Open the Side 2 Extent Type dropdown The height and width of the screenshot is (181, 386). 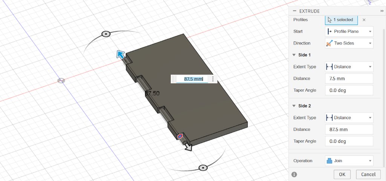coord(349,118)
